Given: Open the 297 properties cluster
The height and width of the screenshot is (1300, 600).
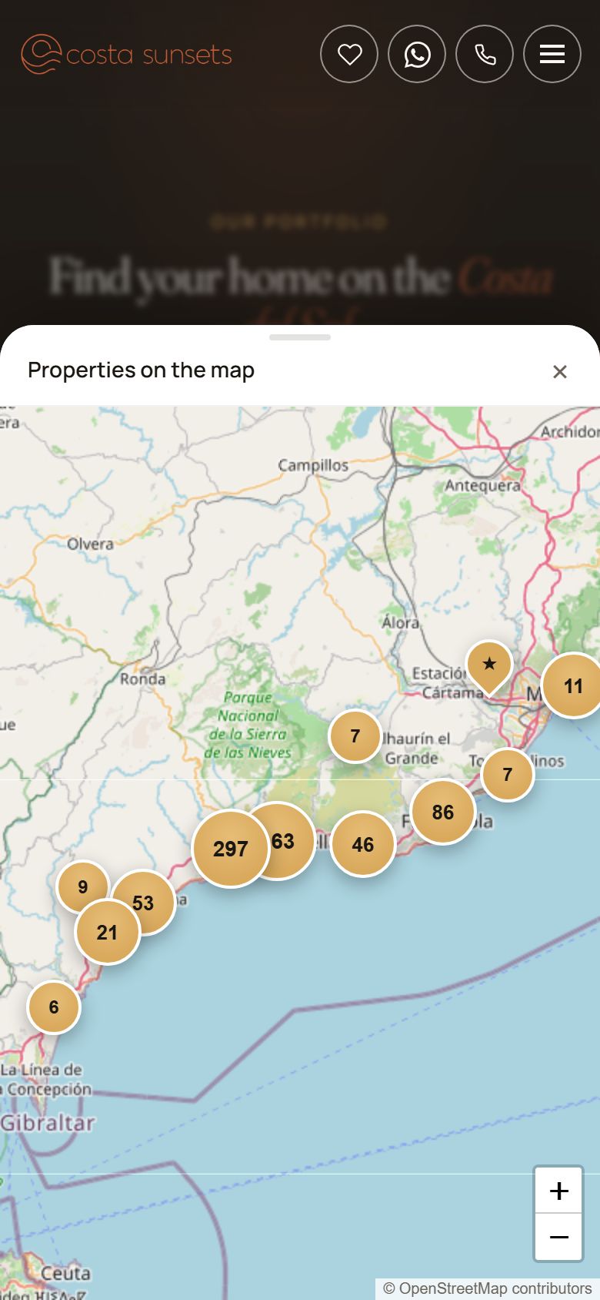Looking at the screenshot, I should (x=230, y=849).
